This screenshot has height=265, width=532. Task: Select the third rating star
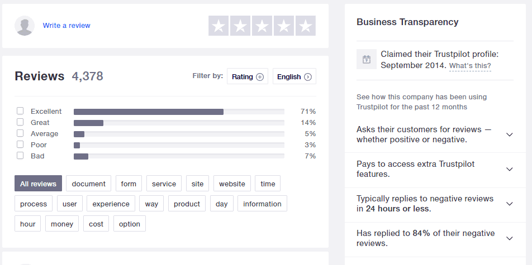262,26
